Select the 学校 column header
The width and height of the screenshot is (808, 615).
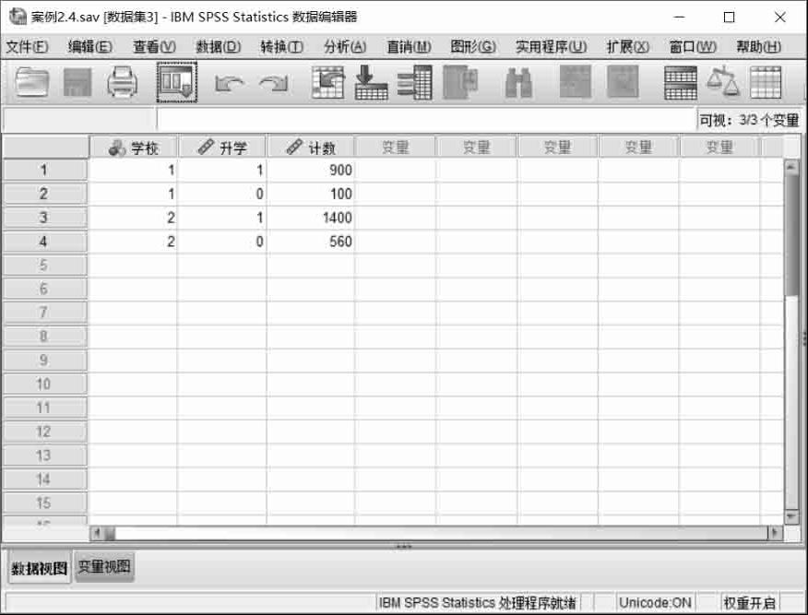(134, 148)
